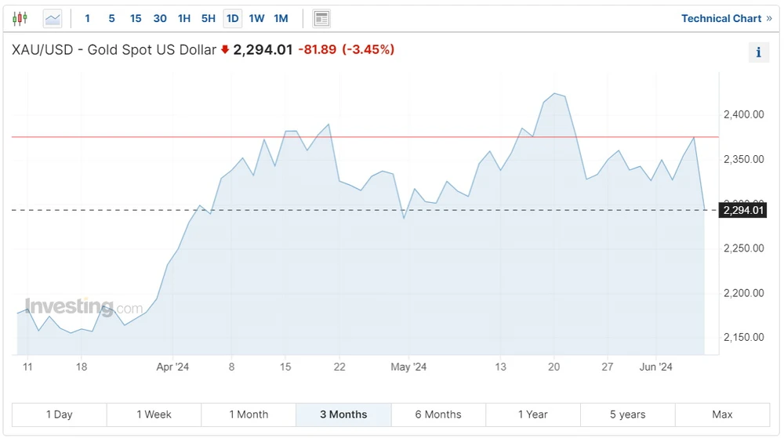This screenshot has height=438, width=784.
Task: Click the red down arrow indicator
Action: [x=225, y=50]
